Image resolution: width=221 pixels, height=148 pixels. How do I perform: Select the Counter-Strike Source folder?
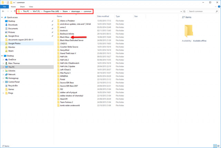(x=69, y=47)
